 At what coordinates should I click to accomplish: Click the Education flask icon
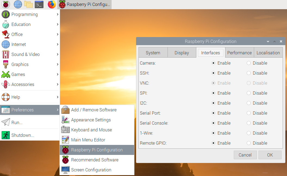click(x=6, y=24)
